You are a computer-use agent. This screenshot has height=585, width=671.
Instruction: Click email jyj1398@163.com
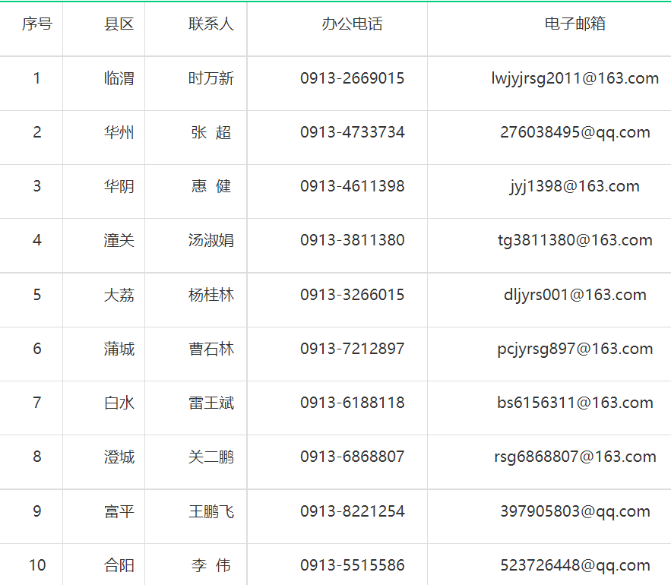pyautogui.click(x=574, y=186)
